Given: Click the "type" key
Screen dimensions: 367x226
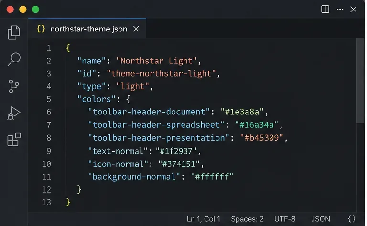Looking at the screenshot, I should pyautogui.click(x=92, y=87).
